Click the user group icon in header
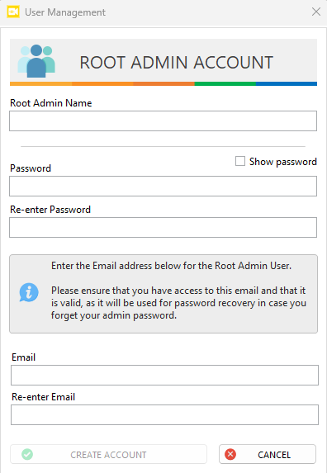Screen dimensions: 327x473 (36, 61)
